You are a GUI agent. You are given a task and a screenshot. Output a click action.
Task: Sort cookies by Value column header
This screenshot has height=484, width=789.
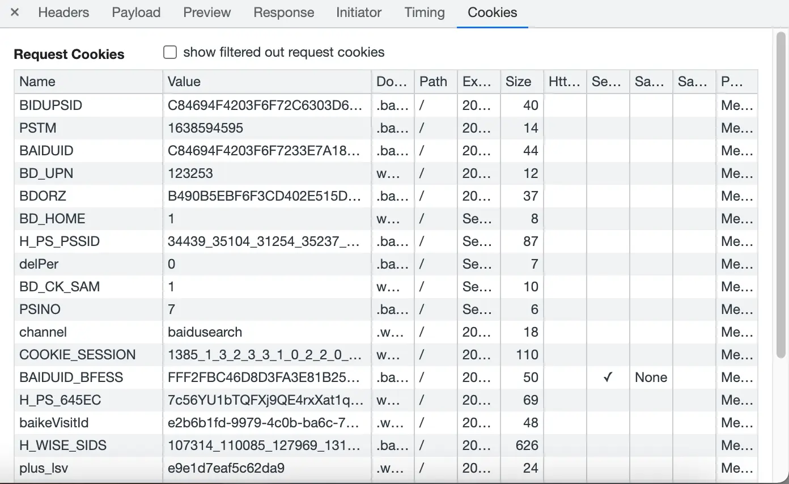pyautogui.click(x=267, y=82)
